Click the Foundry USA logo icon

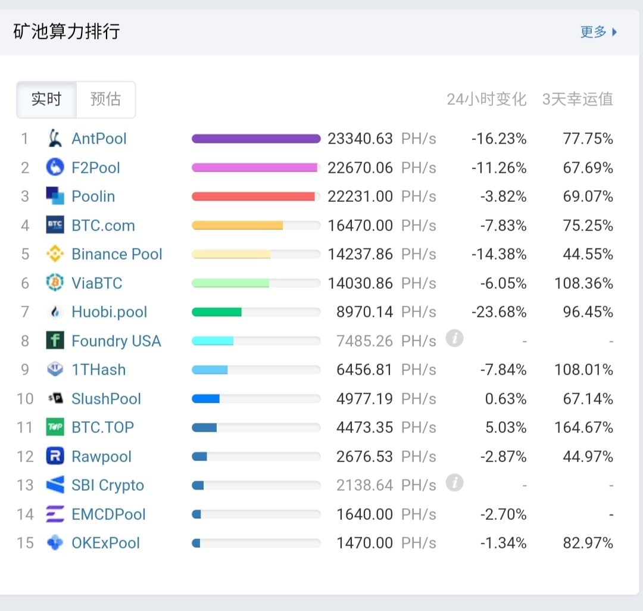55,341
